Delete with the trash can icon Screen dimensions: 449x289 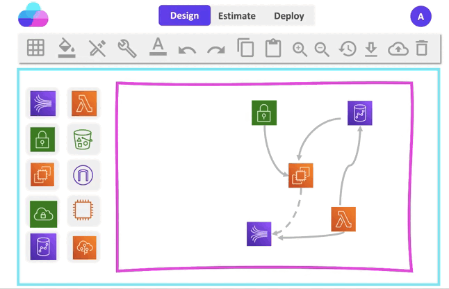pyautogui.click(x=421, y=48)
